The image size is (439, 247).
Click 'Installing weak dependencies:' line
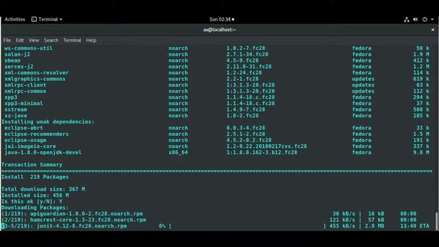pos(47,122)
